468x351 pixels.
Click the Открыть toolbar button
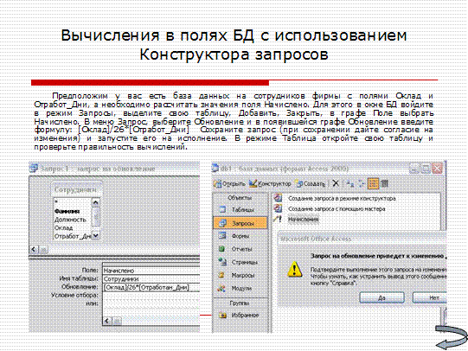pyautogui.click(x=229, y=183)
